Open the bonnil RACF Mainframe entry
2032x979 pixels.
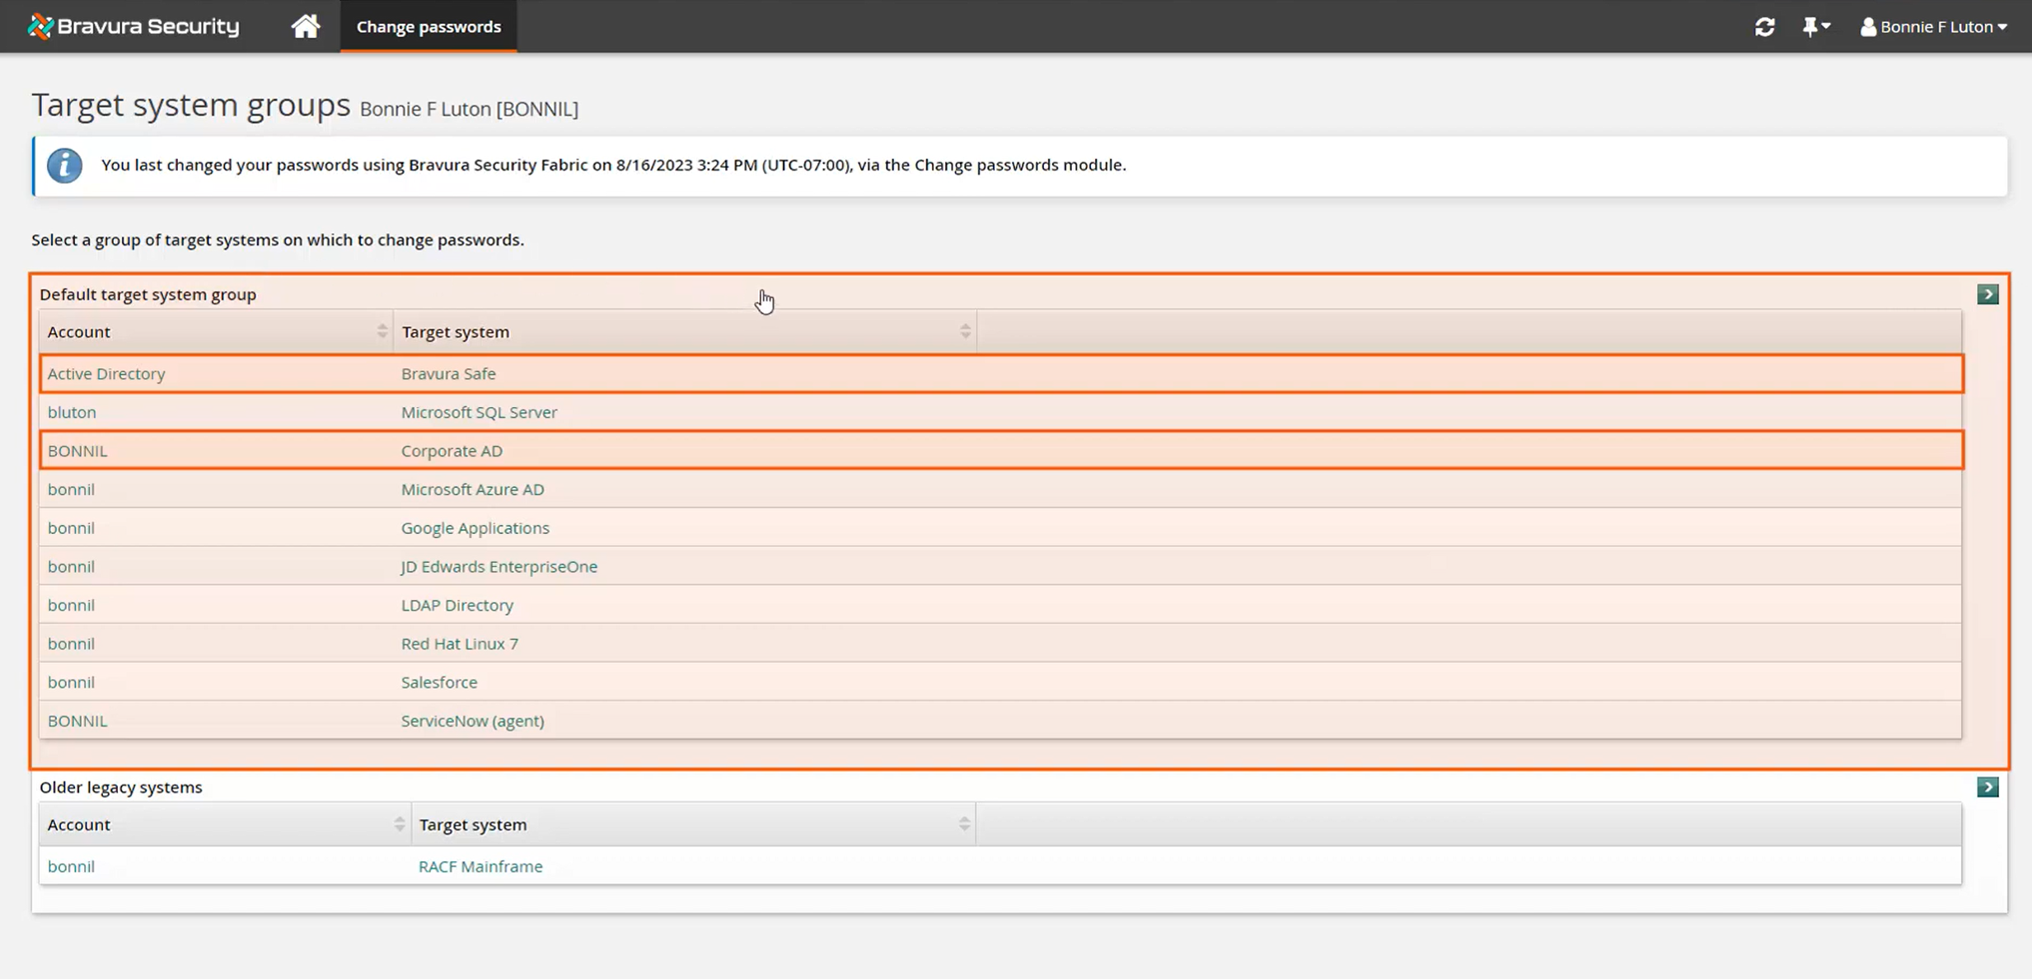pyautogui.click(x=481, y=866)
